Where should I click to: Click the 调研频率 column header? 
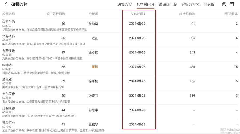[231, 14]
